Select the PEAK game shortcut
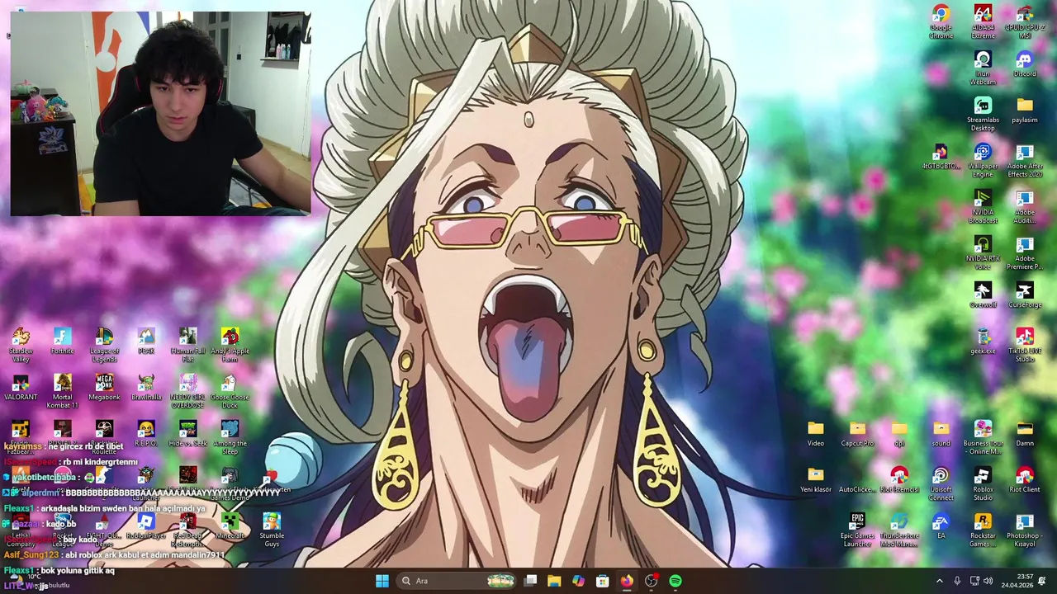Viewport: 1057px width, 594px height. (x=146, y=342)
